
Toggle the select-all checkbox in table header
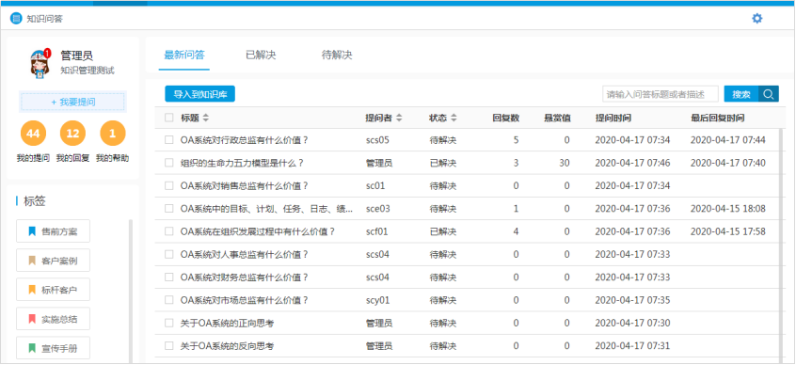(169, 118)
